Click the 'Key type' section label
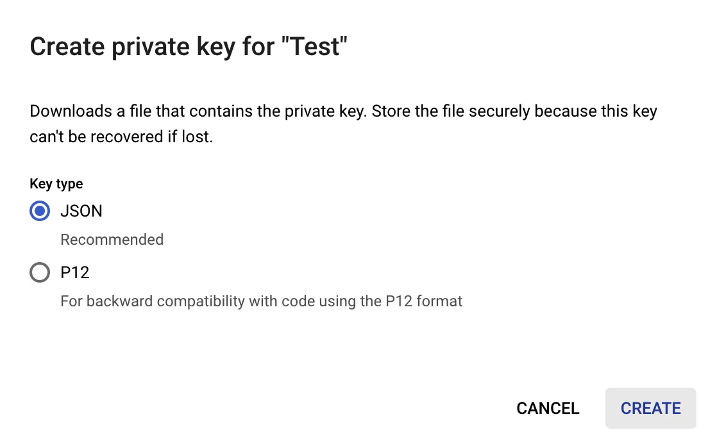717x446 pixels. [x=56, y=184]
